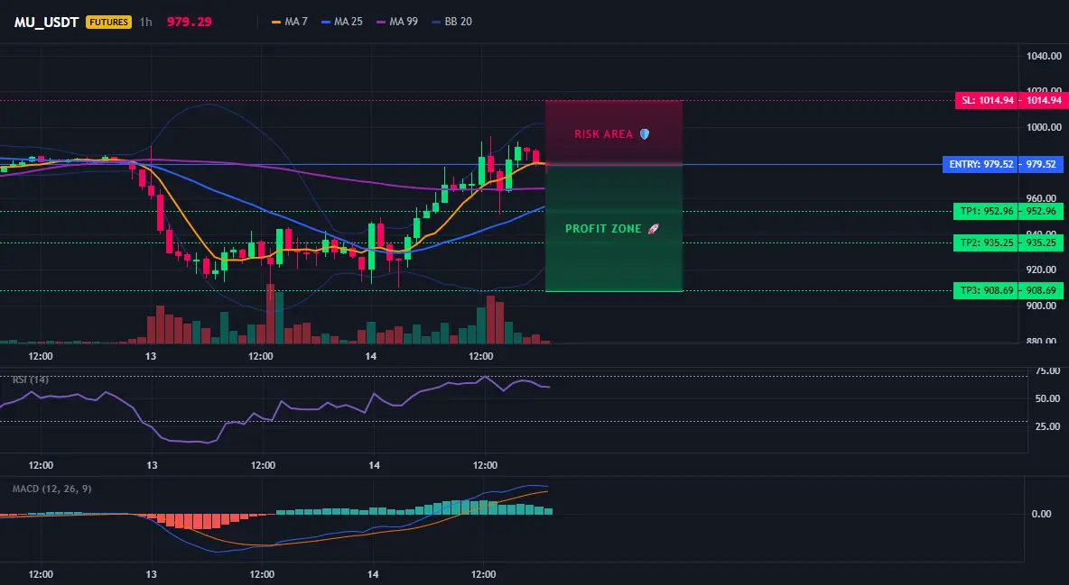Toggle the MA 99 legend item
Screen dimensions: 1069x585
click(x=397, y=22)
